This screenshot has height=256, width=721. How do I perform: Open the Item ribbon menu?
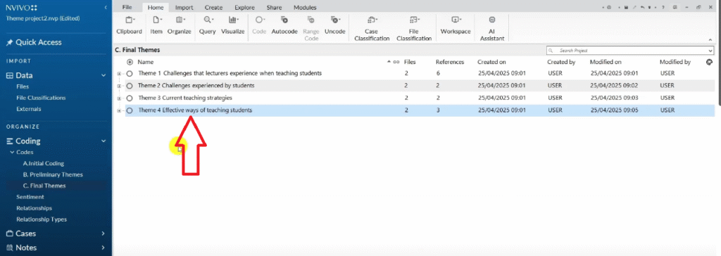click(156, 26)
